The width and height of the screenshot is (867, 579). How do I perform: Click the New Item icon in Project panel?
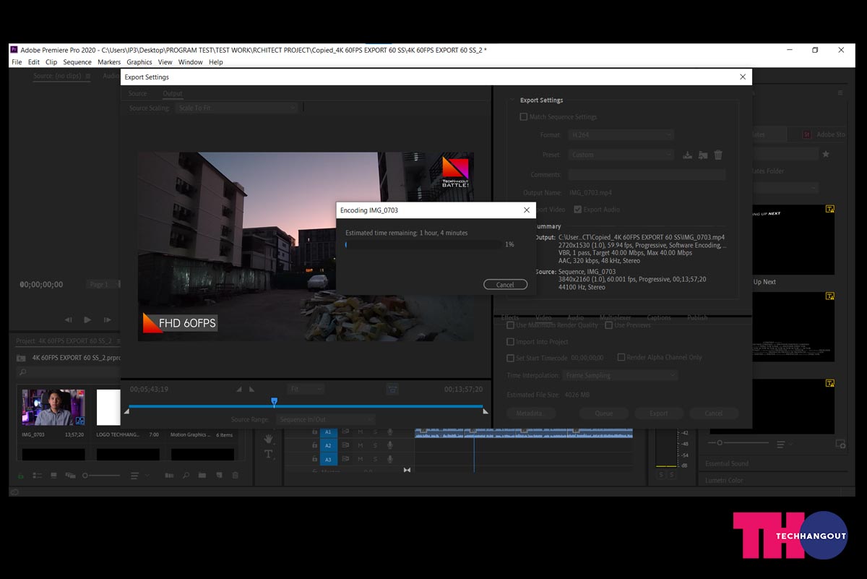pos(218,476)
